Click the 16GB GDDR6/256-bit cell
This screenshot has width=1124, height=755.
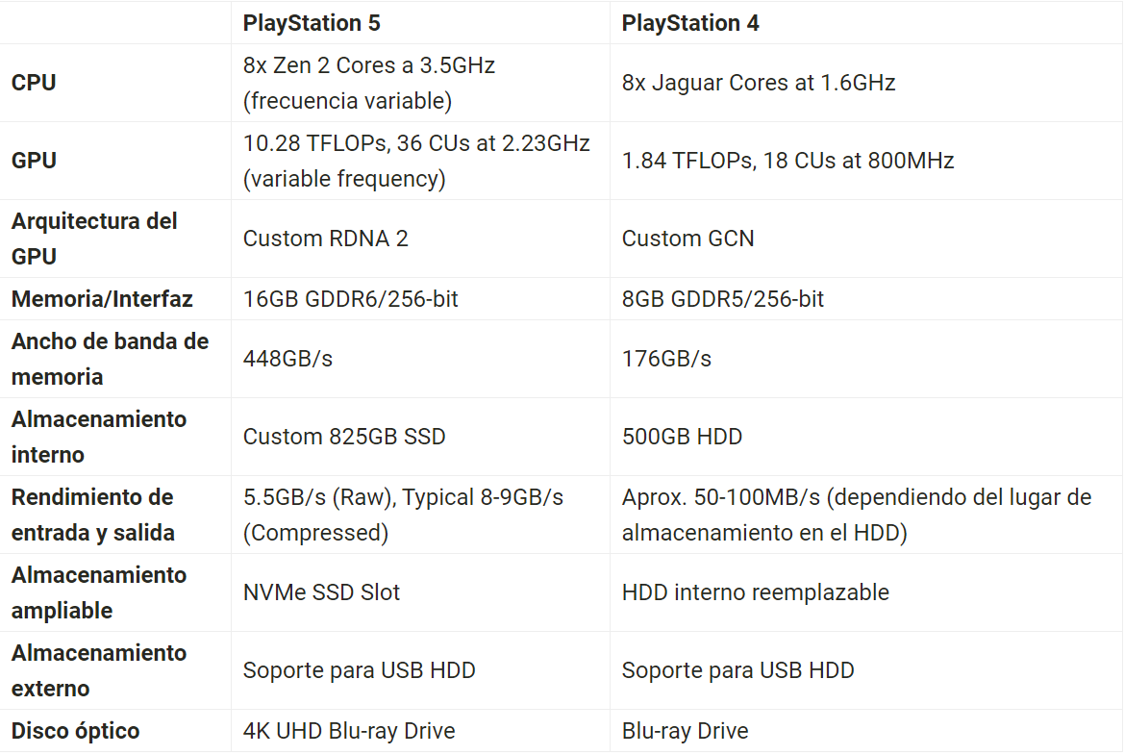(350, 299)
